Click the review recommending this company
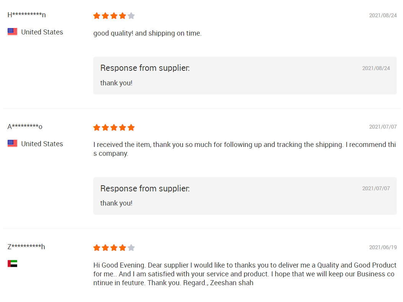The height and width of the screenshot is (302, 403). click(244, 149)
